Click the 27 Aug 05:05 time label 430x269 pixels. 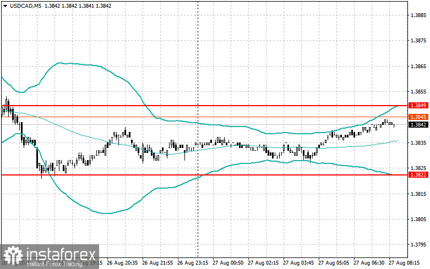coord(334,263)
